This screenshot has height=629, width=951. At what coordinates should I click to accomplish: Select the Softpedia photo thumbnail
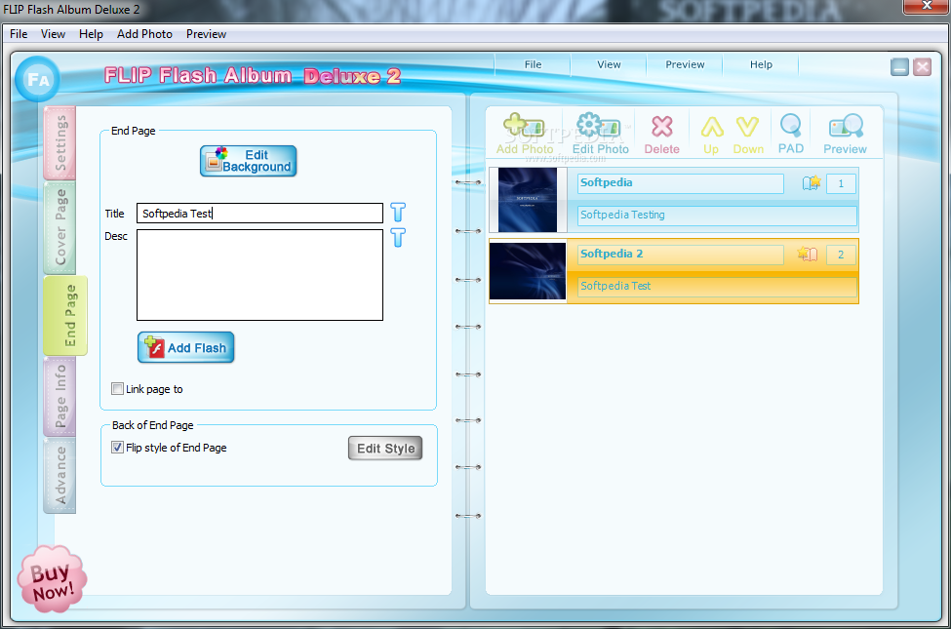point(527,200)
